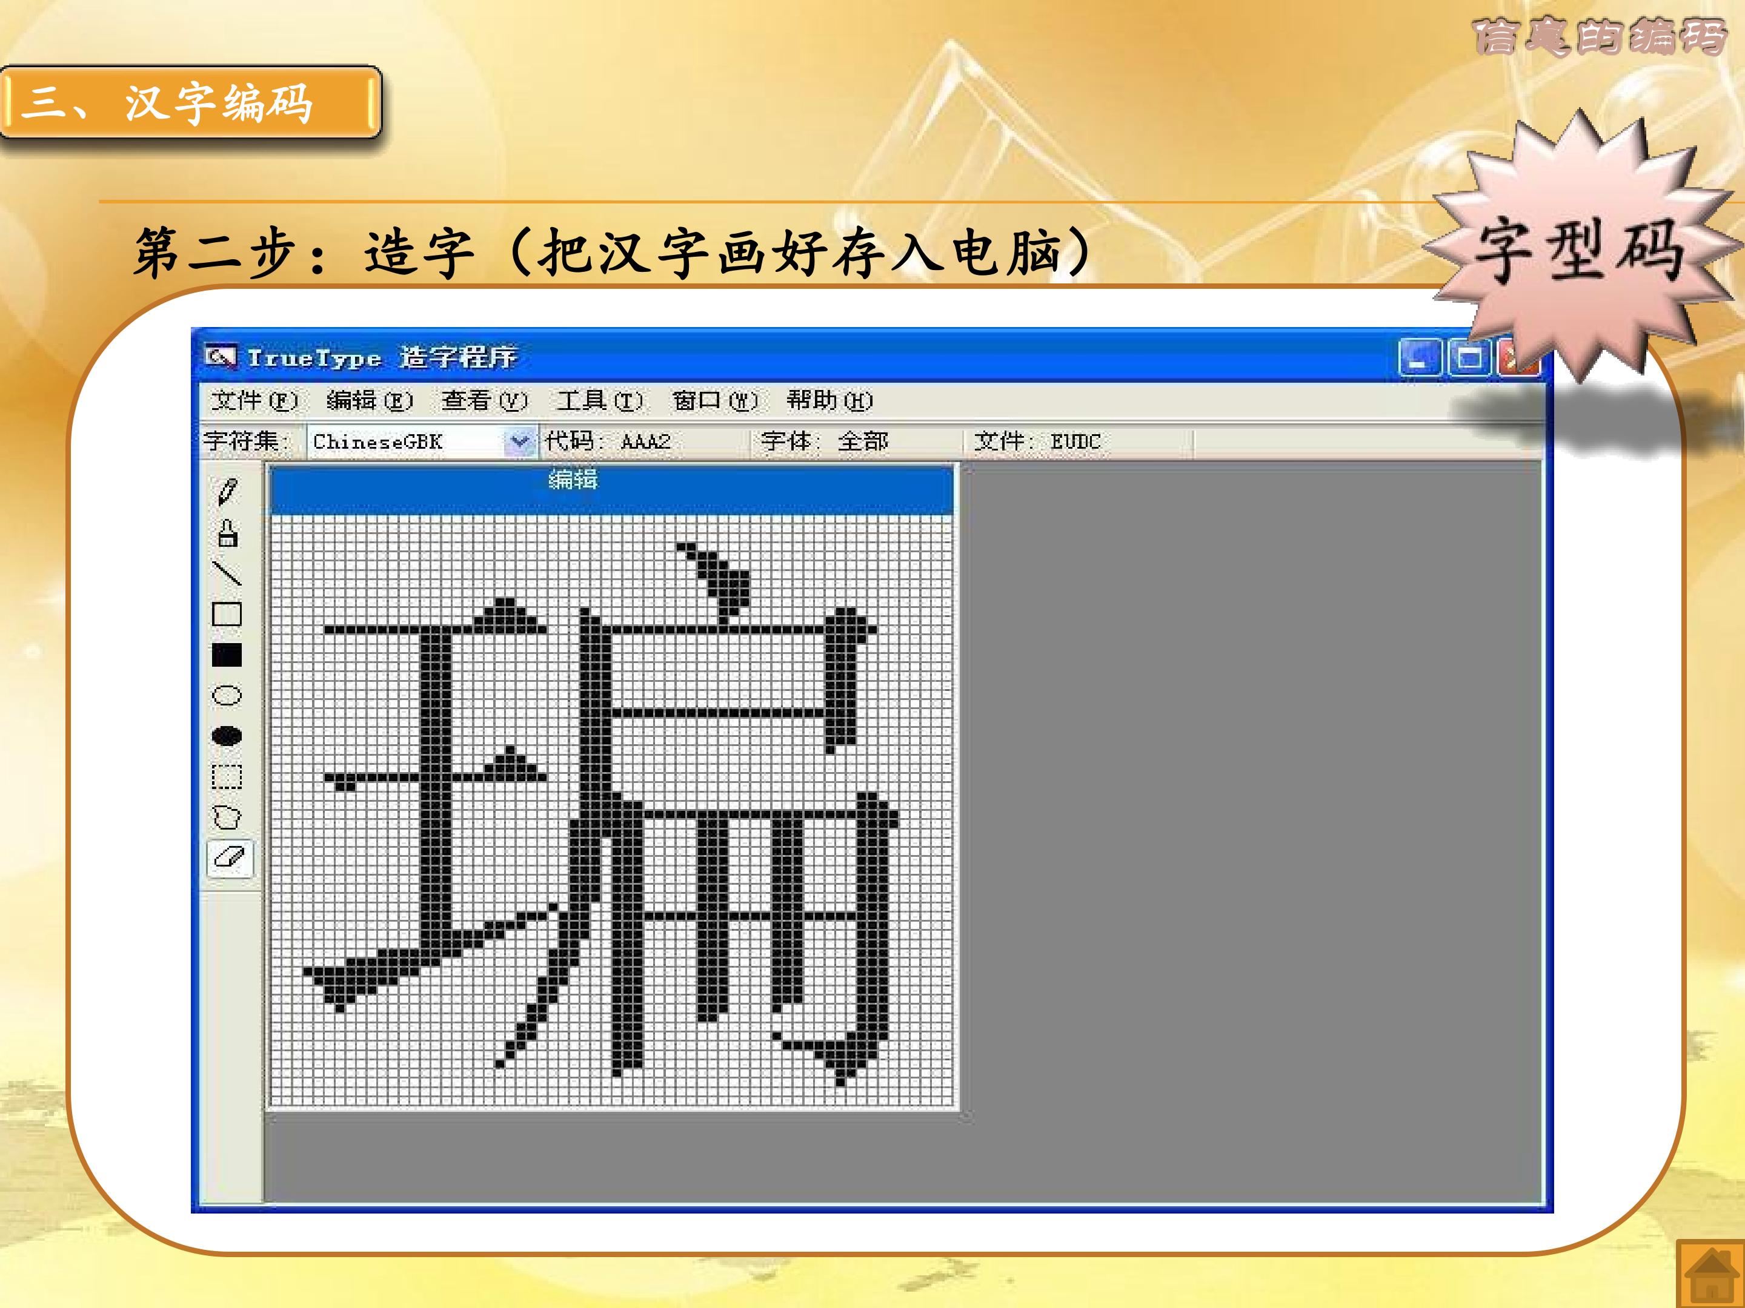
Task: Minimize the TrueType window
Action: pos(1420,358)
